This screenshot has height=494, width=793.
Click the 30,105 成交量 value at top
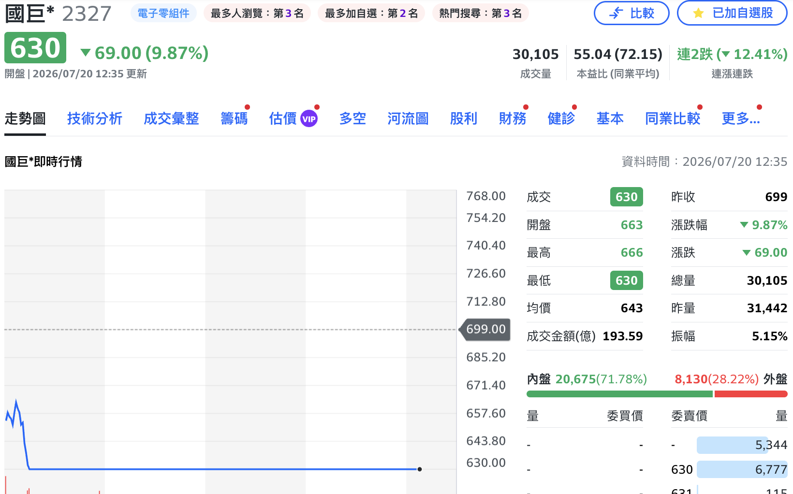(x=535, y=54)
